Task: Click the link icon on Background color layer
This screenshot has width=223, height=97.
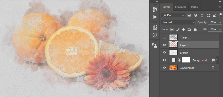Action: coord(179,60)
